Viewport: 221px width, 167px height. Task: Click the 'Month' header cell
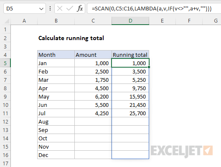tap(56, 55)
